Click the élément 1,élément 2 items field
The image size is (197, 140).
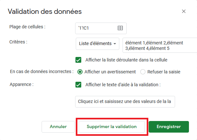pos(160,45)
